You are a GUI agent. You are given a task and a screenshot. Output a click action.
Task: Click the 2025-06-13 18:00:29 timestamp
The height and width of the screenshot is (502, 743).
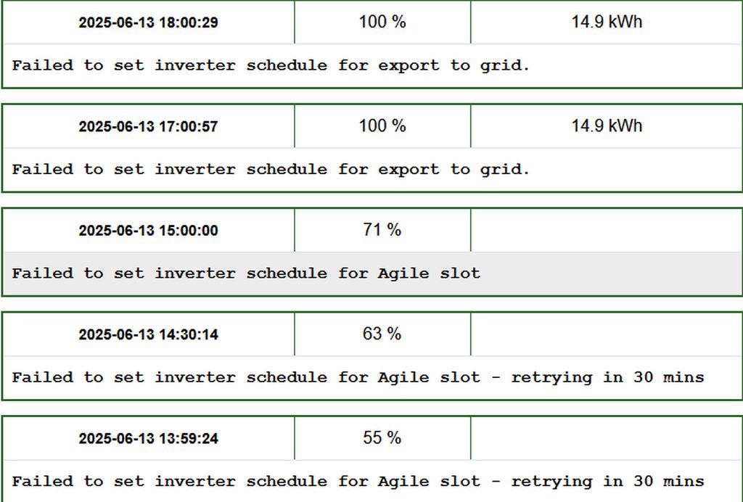(x=148, y=22)
